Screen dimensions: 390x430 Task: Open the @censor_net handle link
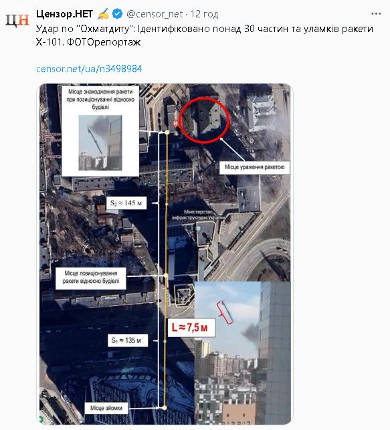(x=155, y=14)
